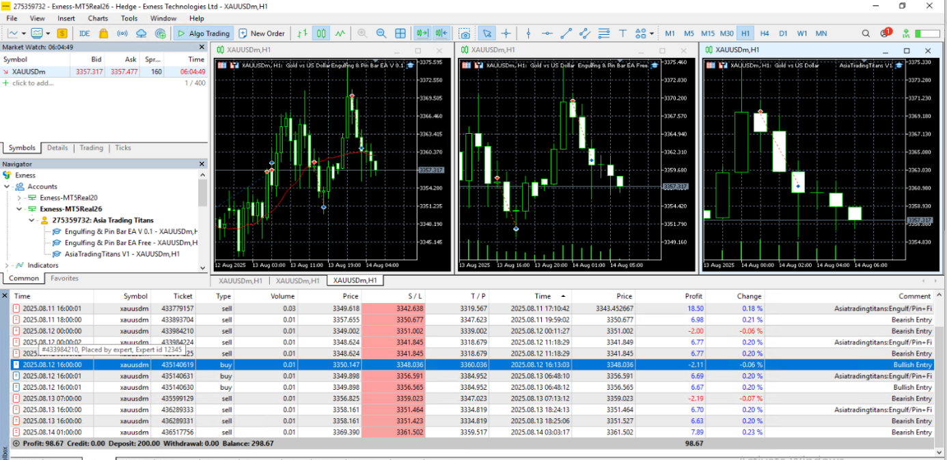Click the New Order button
The height and width of the screenshot is (460, 947).
pyautogui.click(x=261, y=33)
